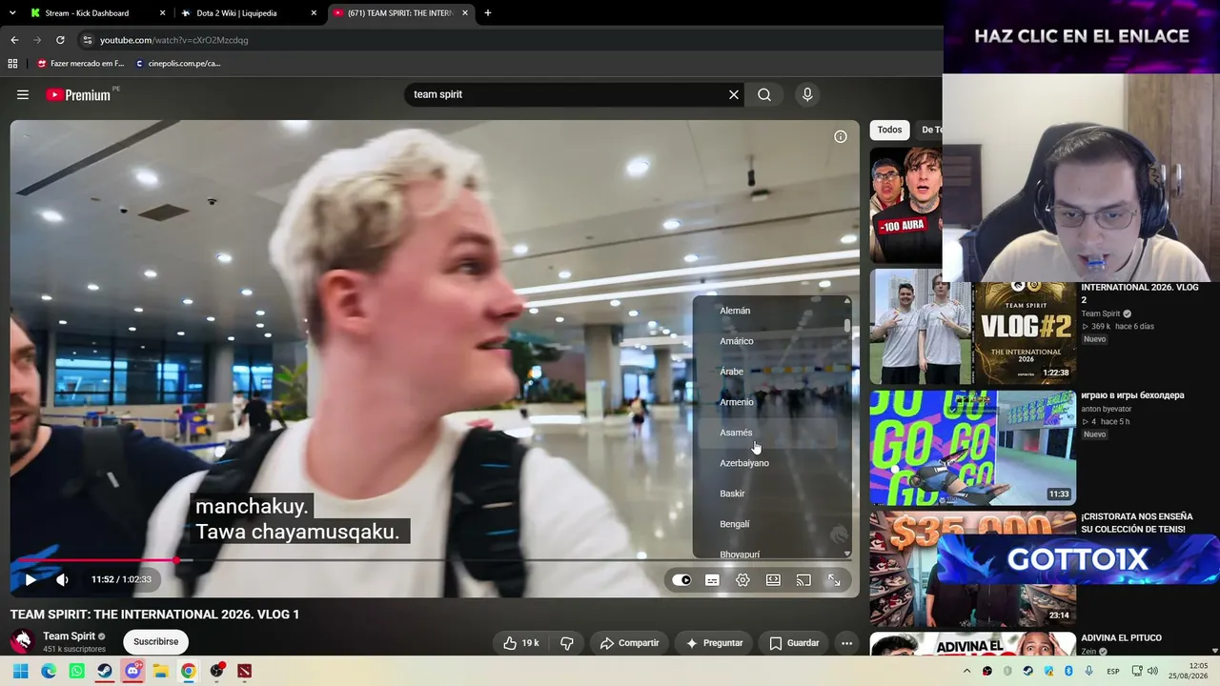Open the YouTube guide hamburger menu

pos(23,94)
